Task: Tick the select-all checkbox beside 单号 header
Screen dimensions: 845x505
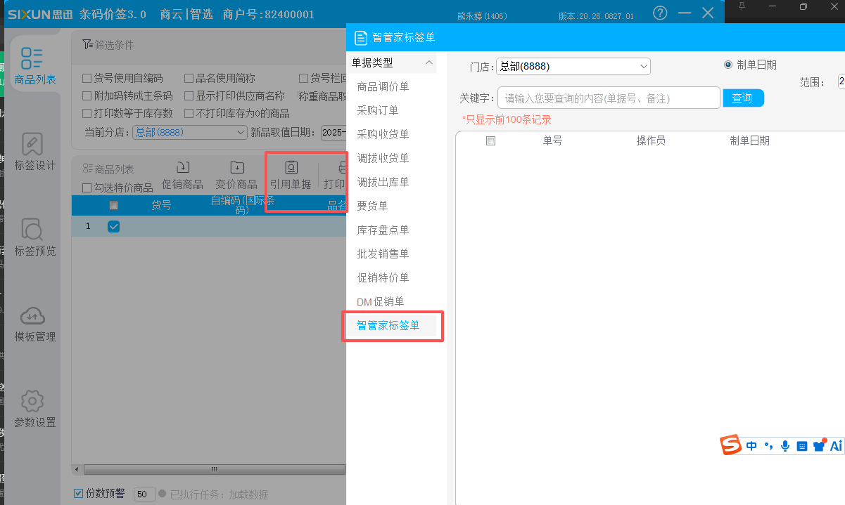Action: tap(491, 140)
